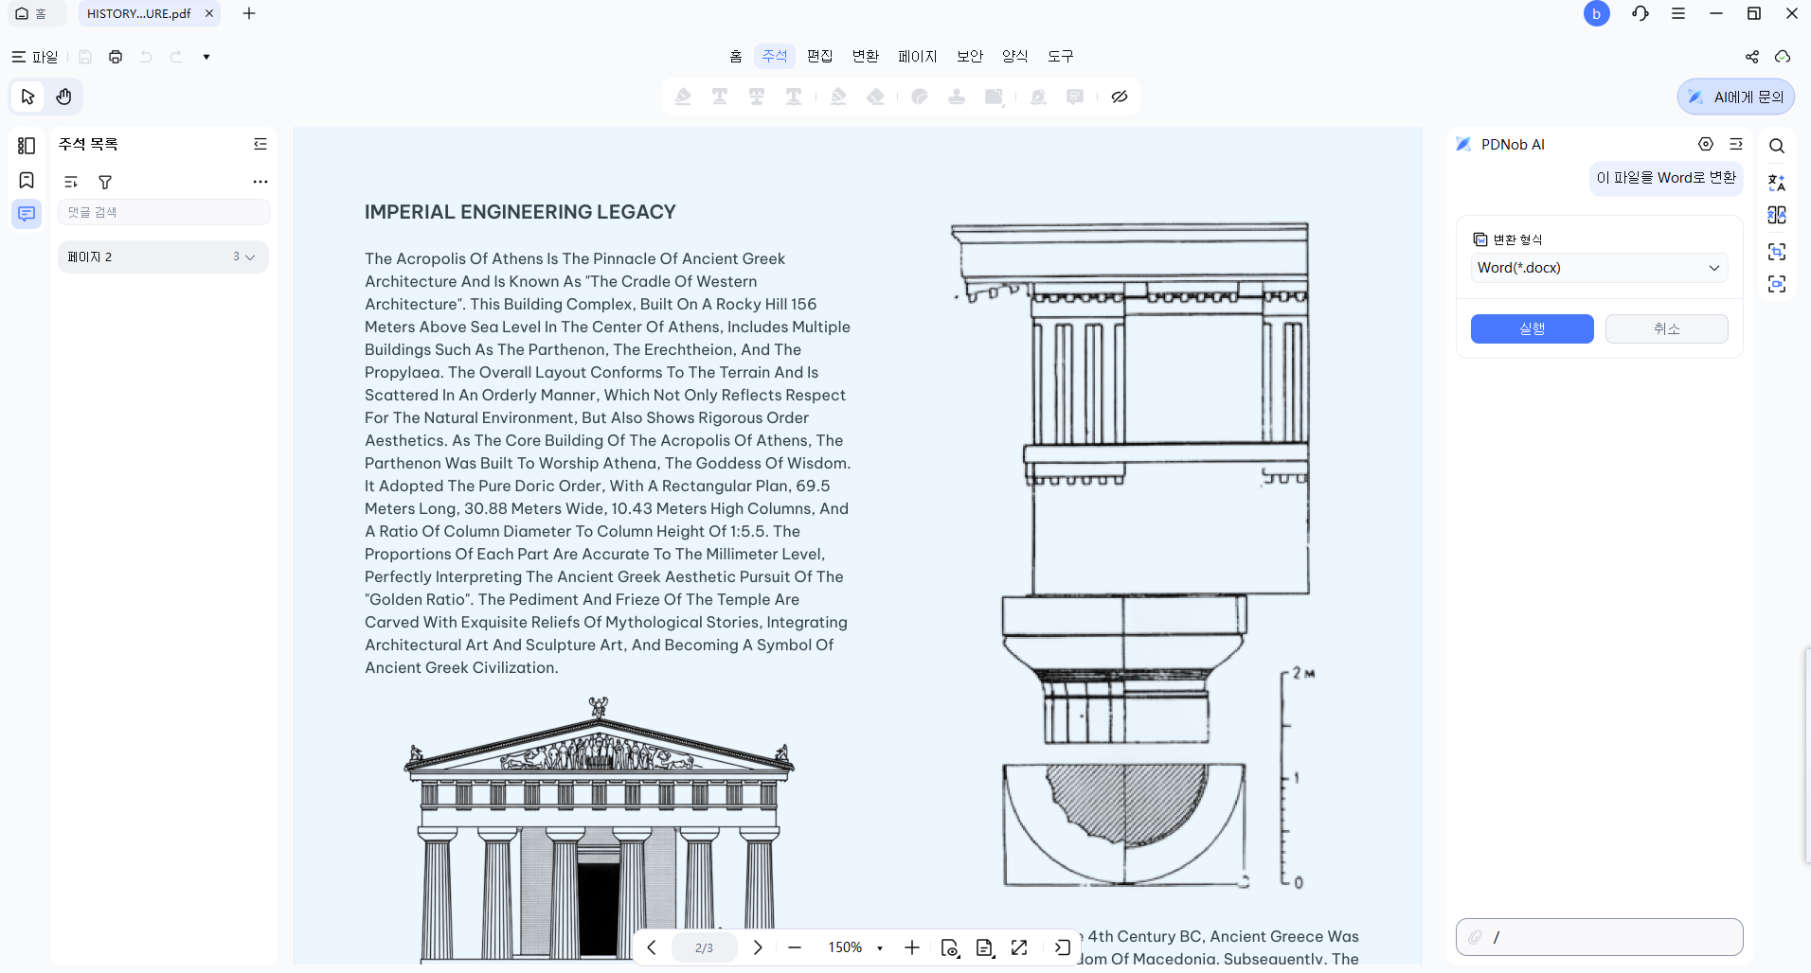
Task: Switch to the 주석 tab
Action: click(x=775, y=56)
